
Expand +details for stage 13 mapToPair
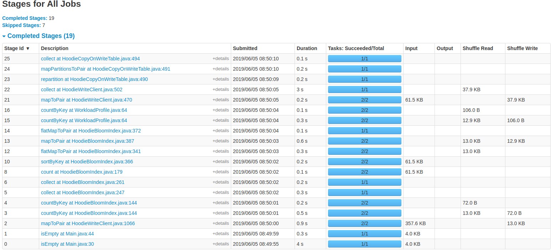pyautogui.click(x=221, y=141)
